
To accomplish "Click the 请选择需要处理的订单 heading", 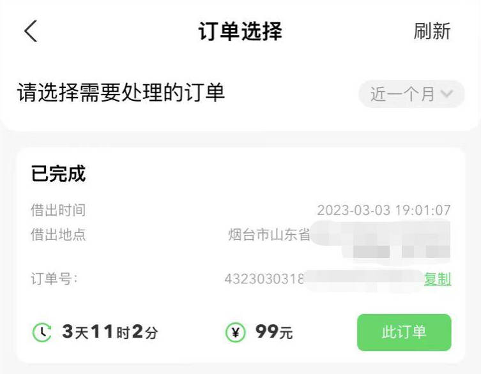I will coord(121,93).
